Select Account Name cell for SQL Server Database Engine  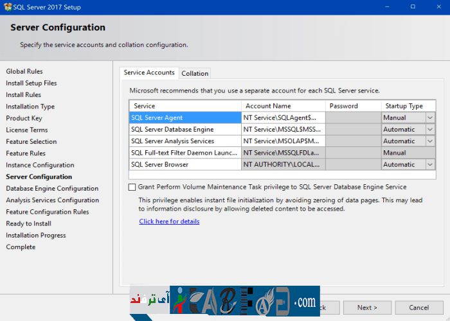(283, 129)
